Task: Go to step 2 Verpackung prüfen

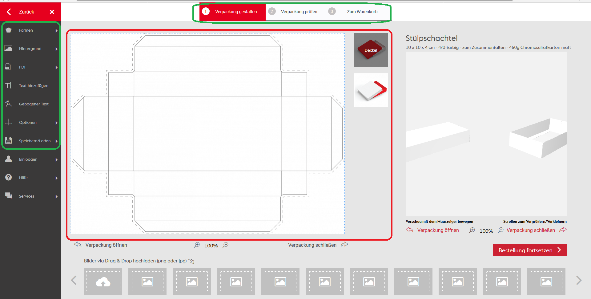Action: click(x=299, y=12)
